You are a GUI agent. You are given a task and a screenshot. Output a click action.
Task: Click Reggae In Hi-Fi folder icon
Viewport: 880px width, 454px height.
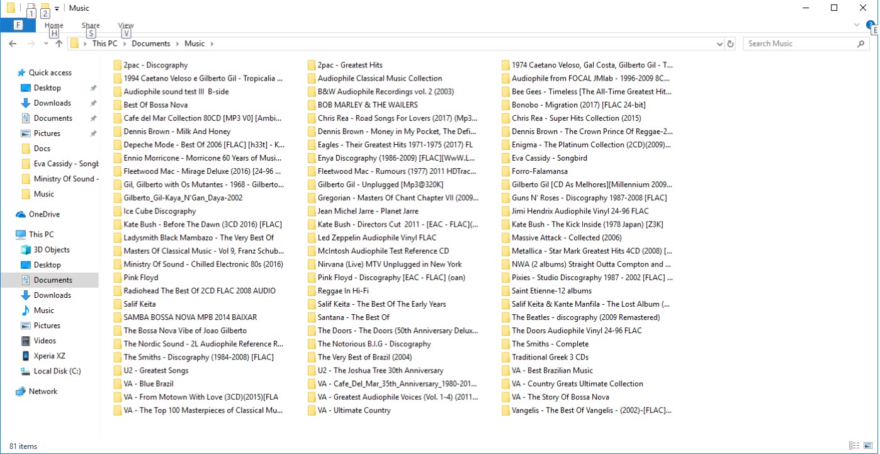tap(312, 290)
